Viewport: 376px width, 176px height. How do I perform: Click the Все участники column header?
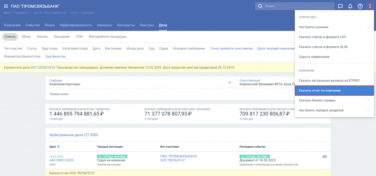coord(170,147)
